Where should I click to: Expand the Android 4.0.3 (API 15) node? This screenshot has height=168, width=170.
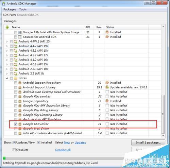(7, 65)
